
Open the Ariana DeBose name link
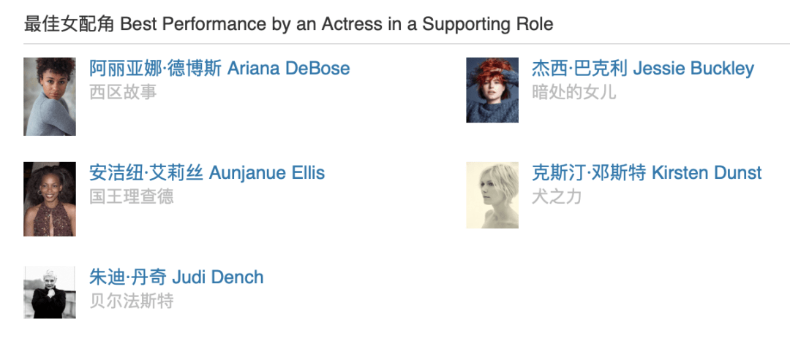pyautogui.click(x=288, y=69)
